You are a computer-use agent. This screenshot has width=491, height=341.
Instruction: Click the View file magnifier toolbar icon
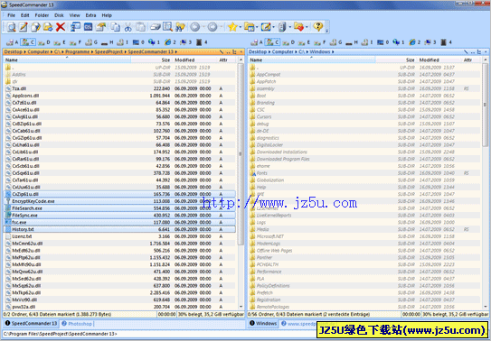11,27
